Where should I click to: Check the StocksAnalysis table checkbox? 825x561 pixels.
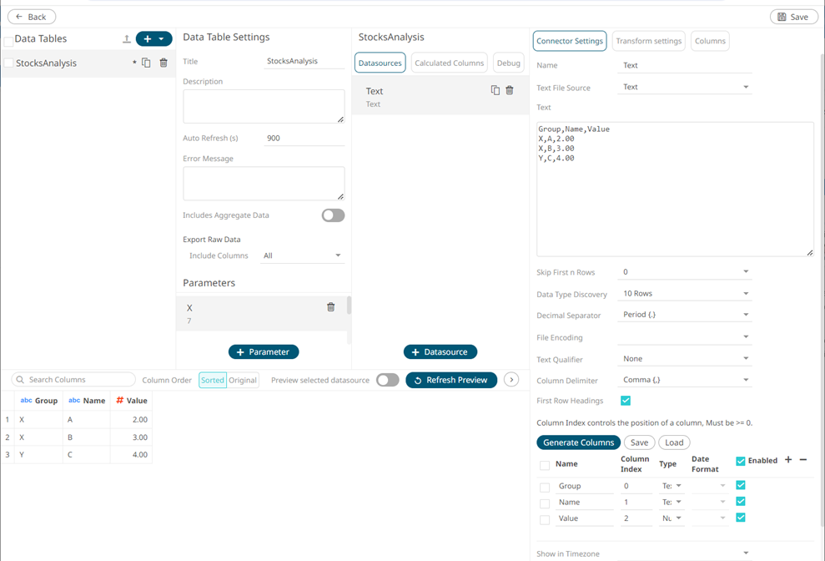point(8,63)
